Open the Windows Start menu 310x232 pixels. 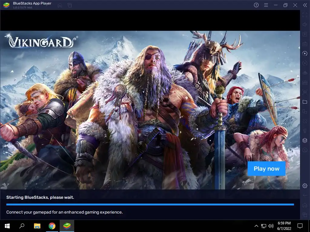7,226
